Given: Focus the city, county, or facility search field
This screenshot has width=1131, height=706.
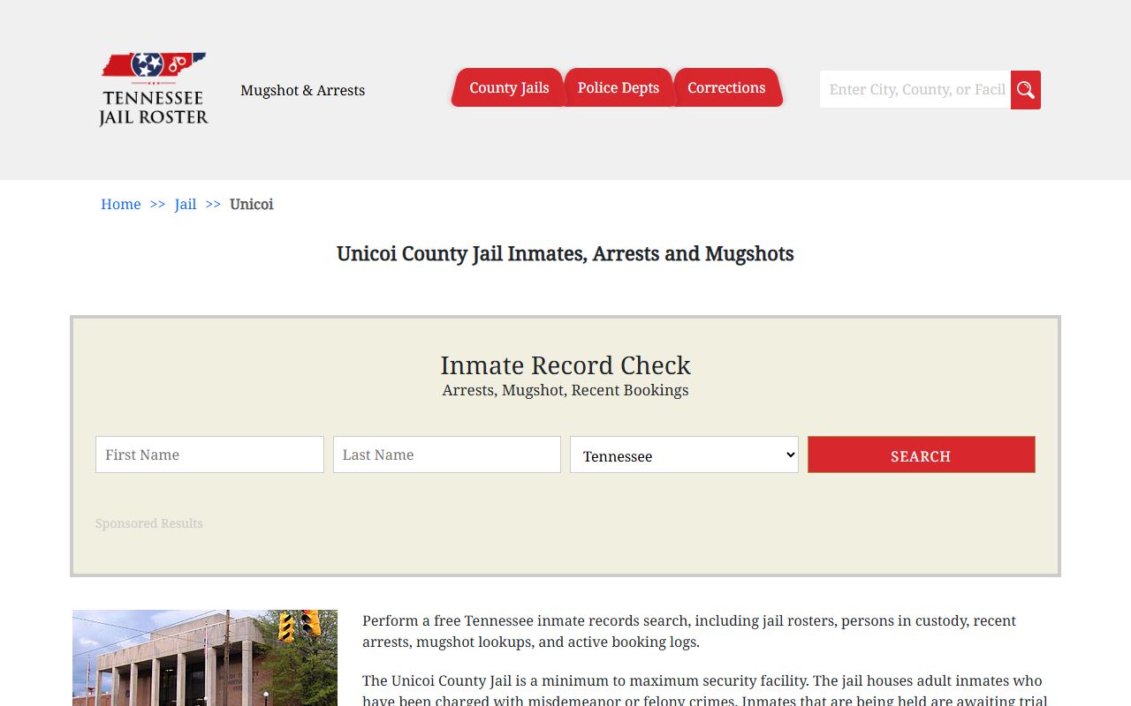Looking at the screenshot, I should [x=915, y=89].
